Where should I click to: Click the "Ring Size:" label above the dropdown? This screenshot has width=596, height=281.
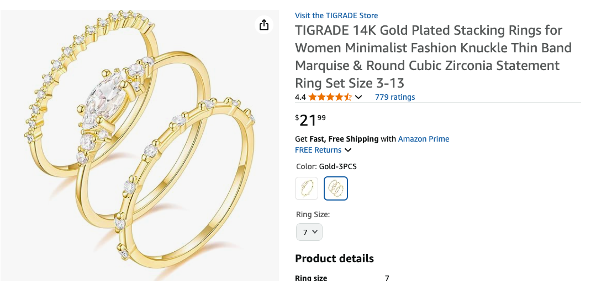click(313, 214)
